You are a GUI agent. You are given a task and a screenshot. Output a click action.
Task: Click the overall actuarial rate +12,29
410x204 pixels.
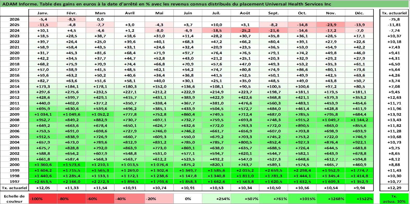394,188
